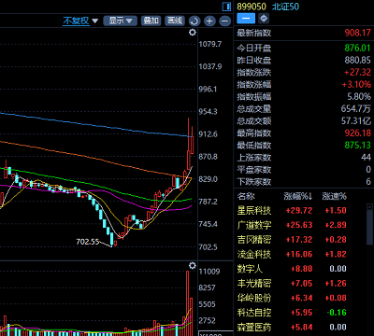
Task: Click the 899050 index code
Action: pyautogui.click(x=252, y=7)
